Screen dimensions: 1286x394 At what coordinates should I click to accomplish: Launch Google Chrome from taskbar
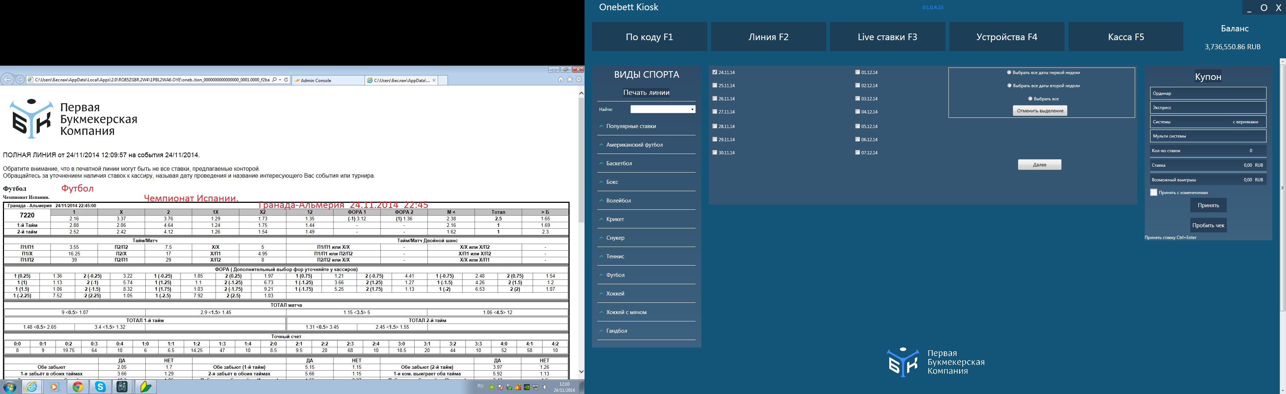pos(77,386)
